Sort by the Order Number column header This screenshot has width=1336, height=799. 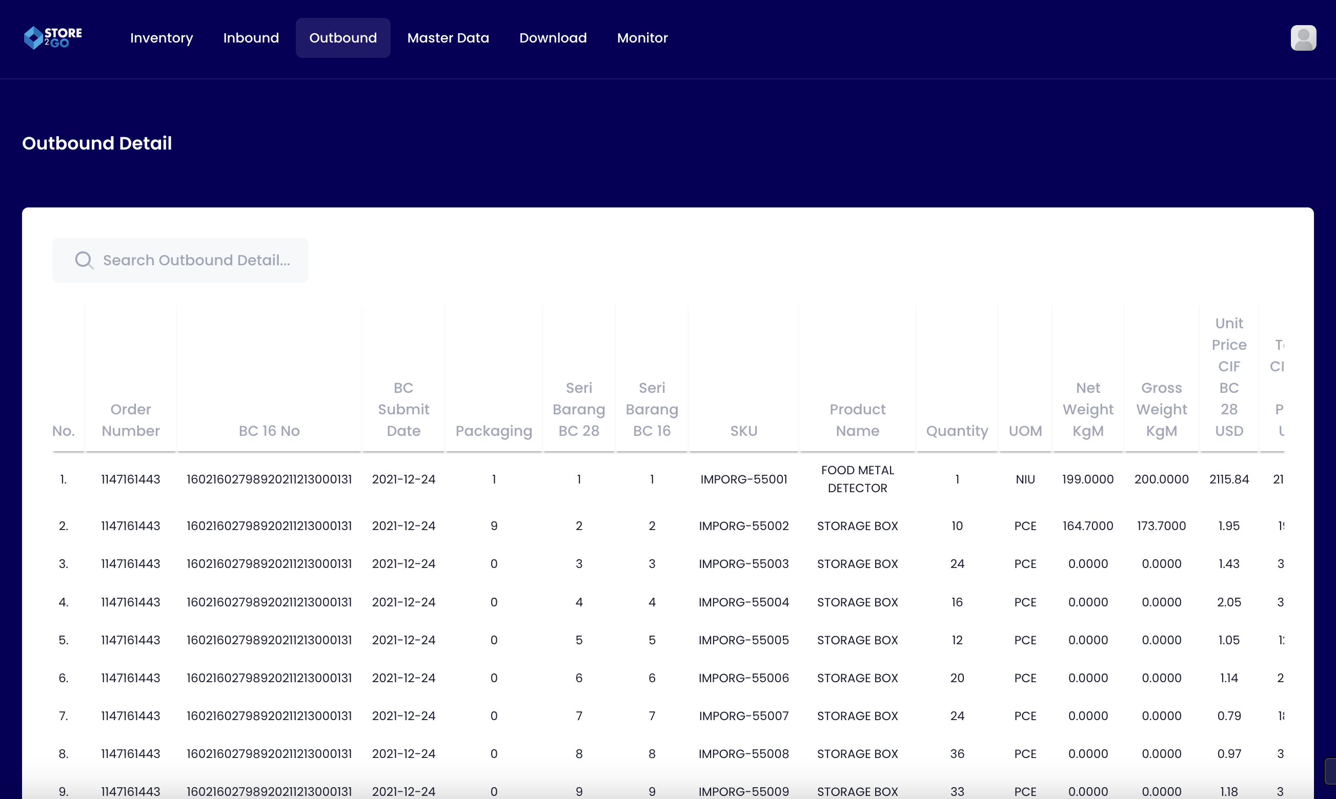(x=130, y=420)
